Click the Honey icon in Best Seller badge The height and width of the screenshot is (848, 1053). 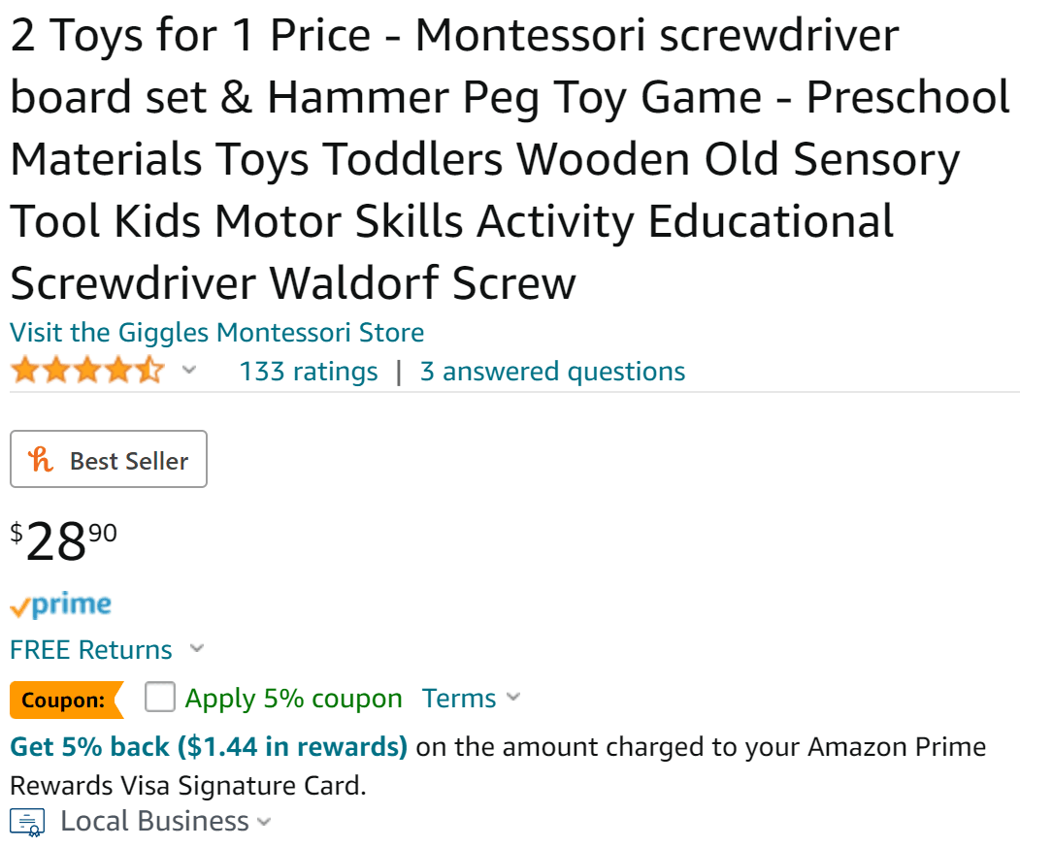(x=42, y=460)
